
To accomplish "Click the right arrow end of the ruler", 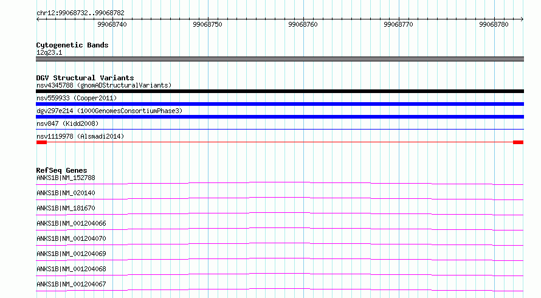I will click(x=522, y=19).
